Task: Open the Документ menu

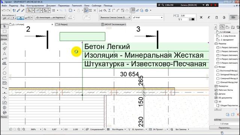Action: tap(51, 6)
